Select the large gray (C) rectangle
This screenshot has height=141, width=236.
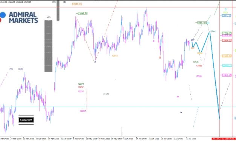point(48,46)
